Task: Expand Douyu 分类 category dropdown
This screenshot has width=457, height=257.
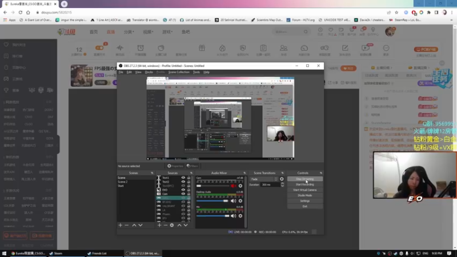Action: 129,32
